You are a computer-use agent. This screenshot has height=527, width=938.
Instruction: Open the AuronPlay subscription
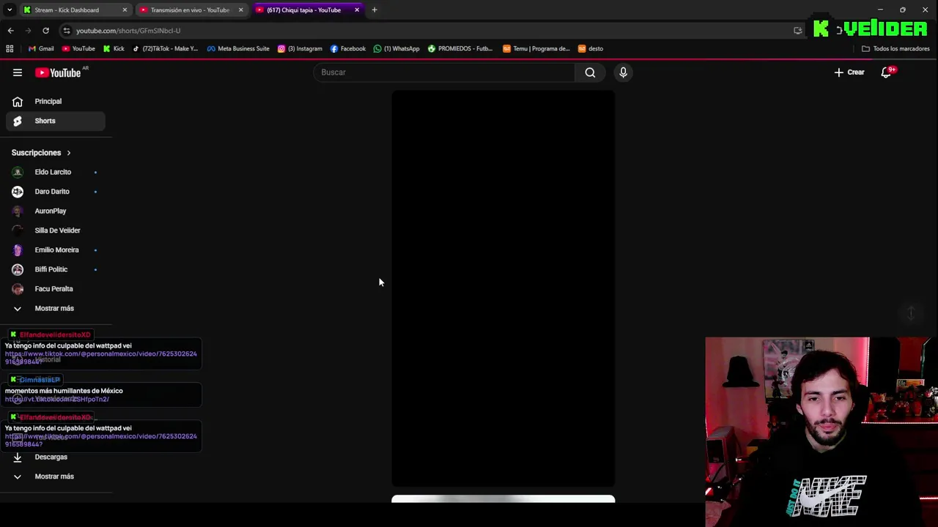tap(56, 211)
